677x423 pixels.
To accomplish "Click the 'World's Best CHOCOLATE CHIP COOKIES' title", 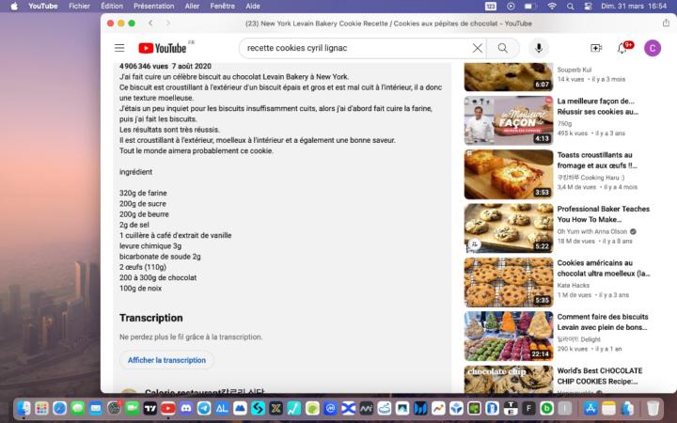I will [600, 376].
